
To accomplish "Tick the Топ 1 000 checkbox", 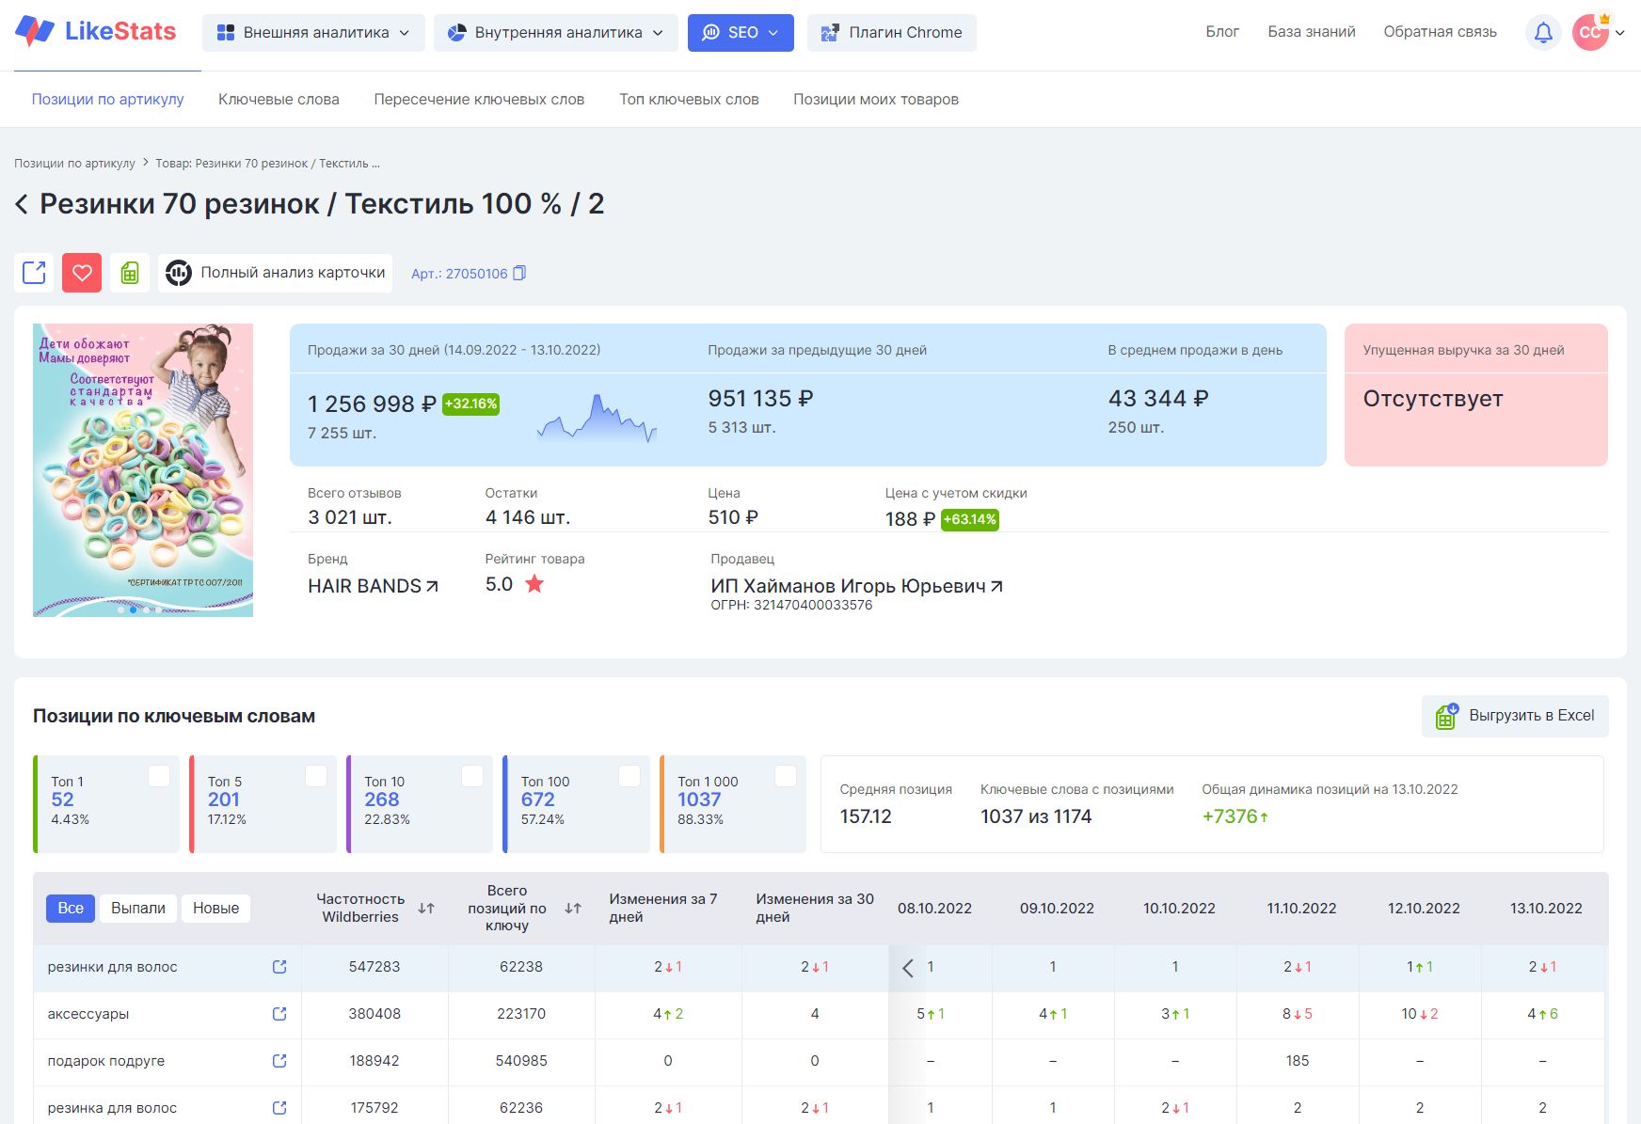I will [x=786, y=776].
